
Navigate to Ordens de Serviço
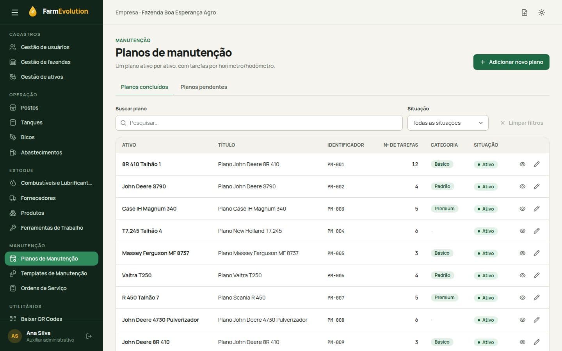coord(52,288)
